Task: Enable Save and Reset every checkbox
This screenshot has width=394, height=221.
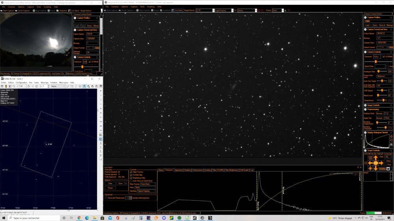Action: [x=106, y=198]
